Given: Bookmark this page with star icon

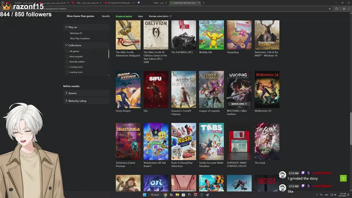Looking at the screenshot, I should coord(330,9).
